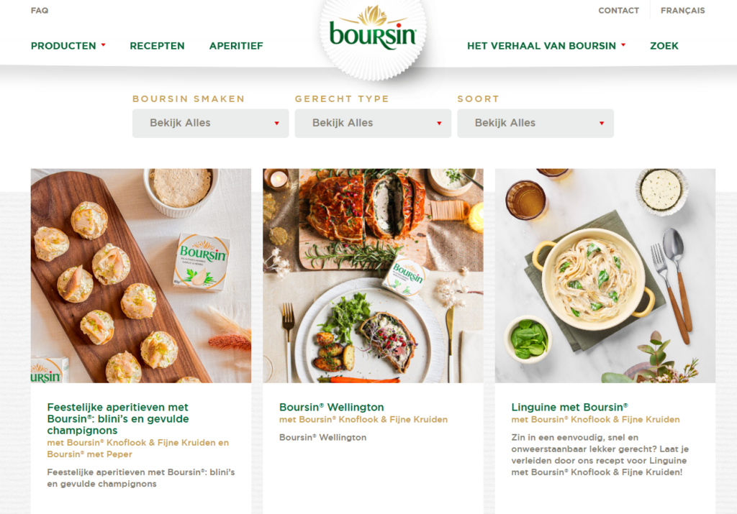Open the Soort dropdown
The width and height of the screenshot is (737, 514).
point(535,124)
